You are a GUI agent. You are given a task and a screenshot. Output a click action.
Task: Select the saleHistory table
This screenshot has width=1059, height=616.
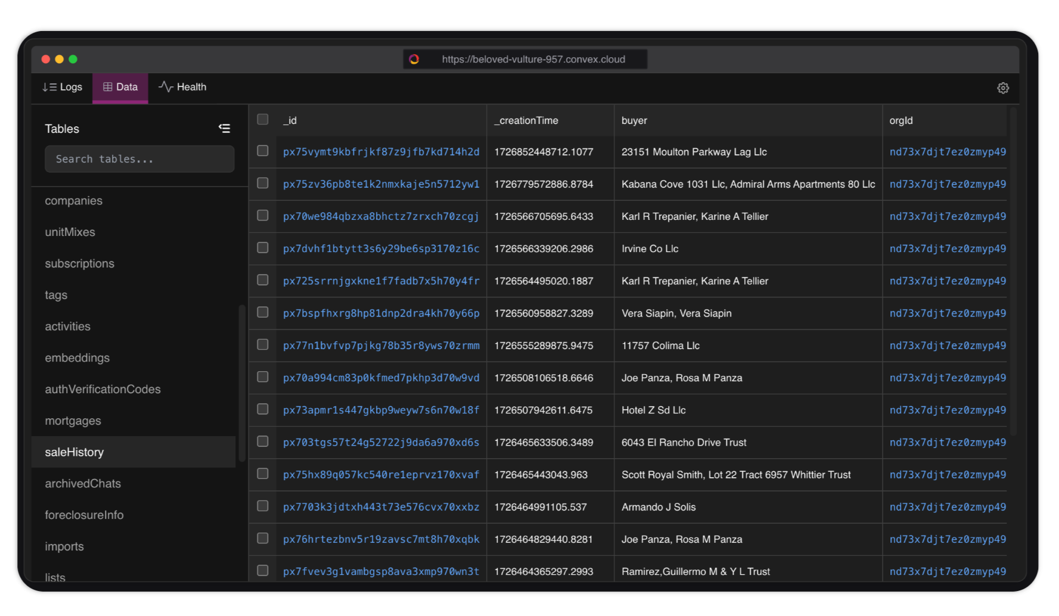[x=133, y=452]
